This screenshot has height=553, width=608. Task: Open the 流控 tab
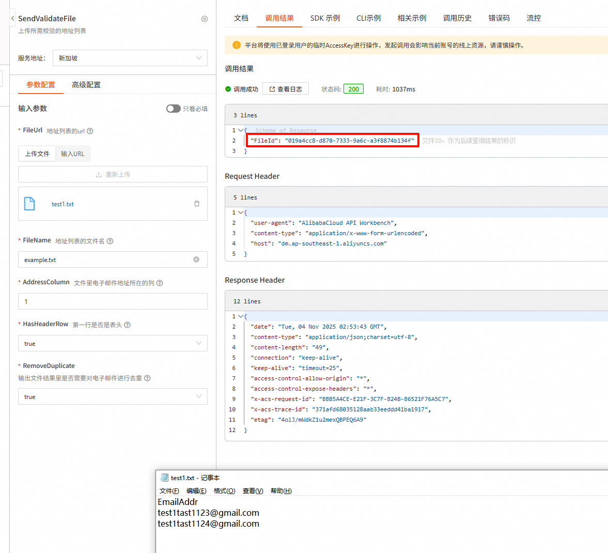point(534,18)
